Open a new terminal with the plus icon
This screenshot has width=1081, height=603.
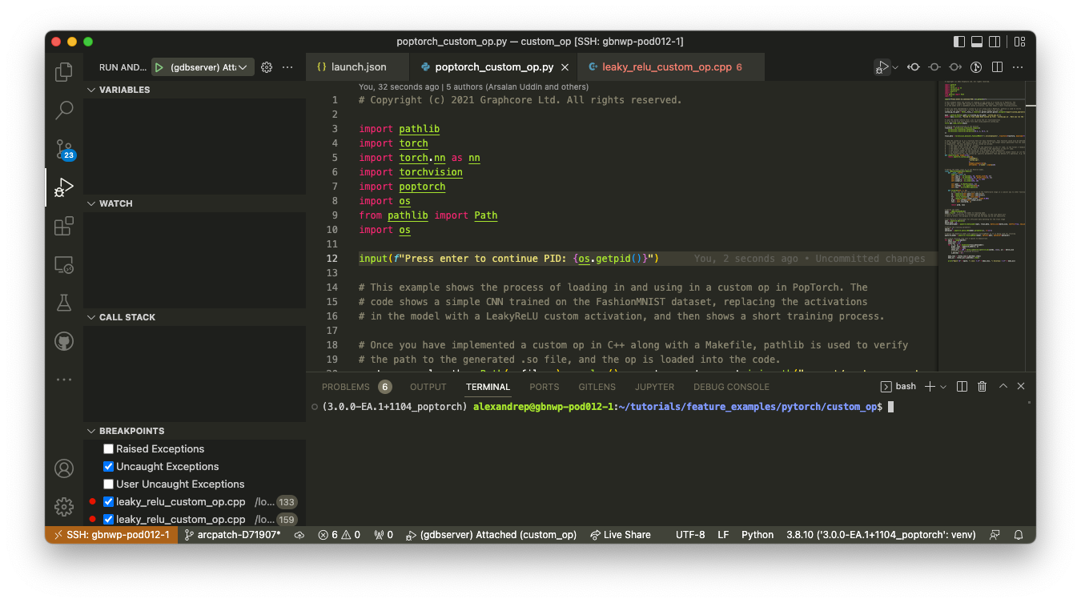coord(929,386)
